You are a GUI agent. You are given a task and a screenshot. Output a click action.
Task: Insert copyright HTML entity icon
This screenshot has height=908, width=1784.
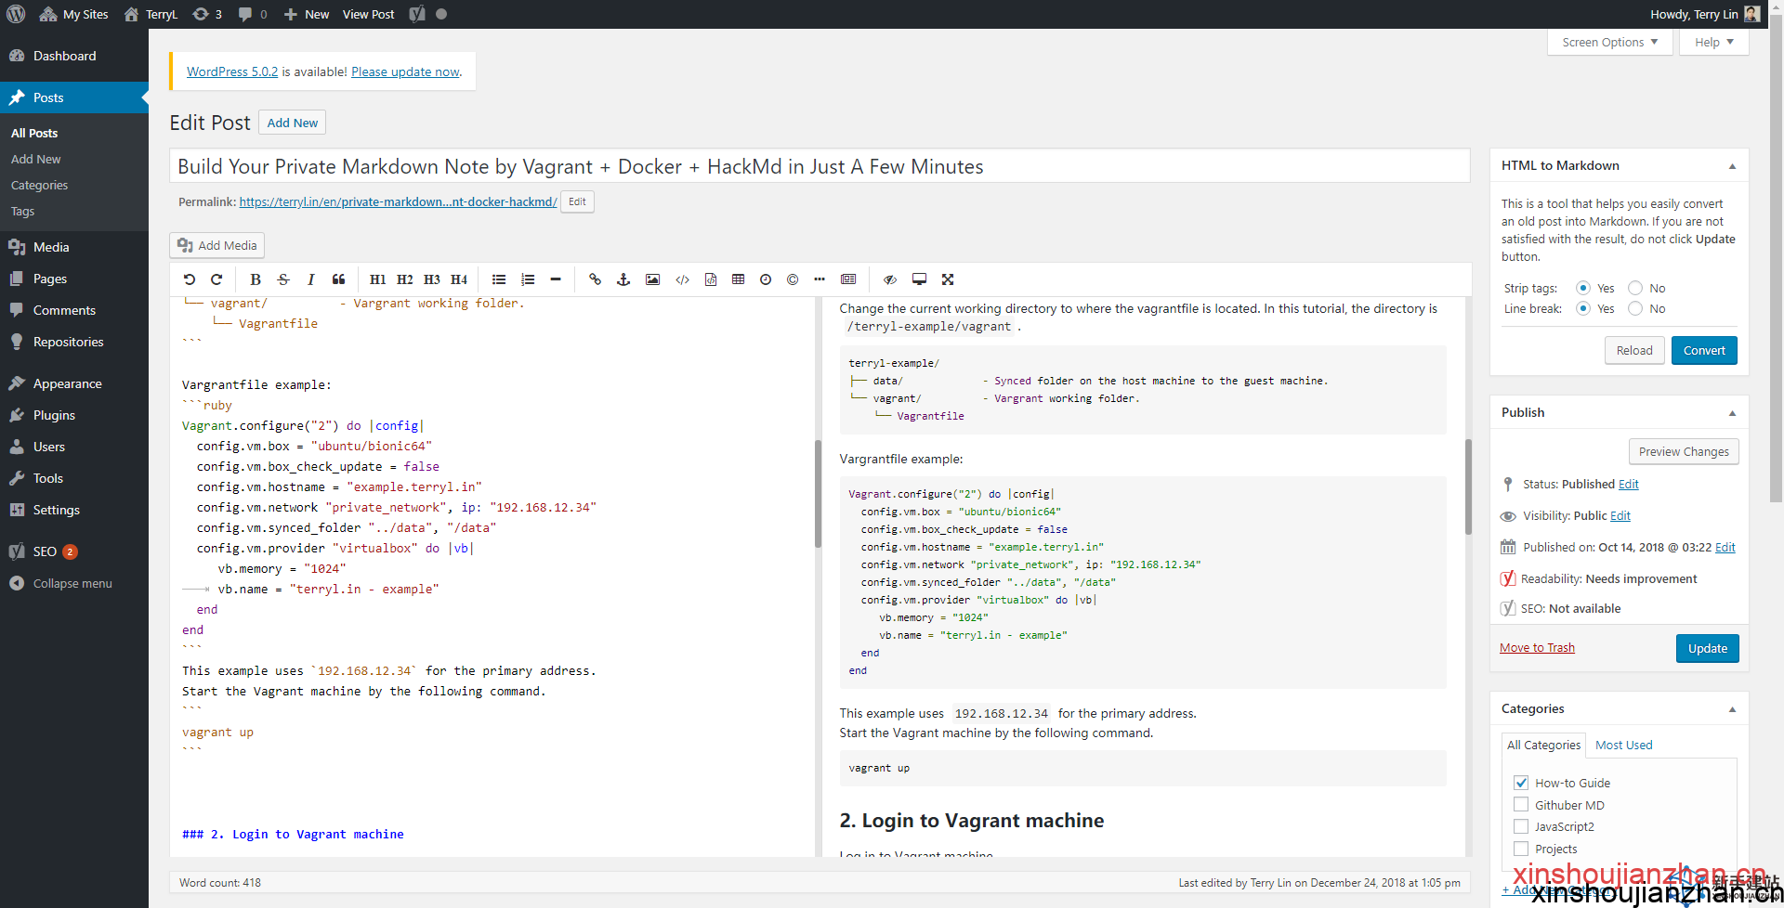(x=793, y=279)
